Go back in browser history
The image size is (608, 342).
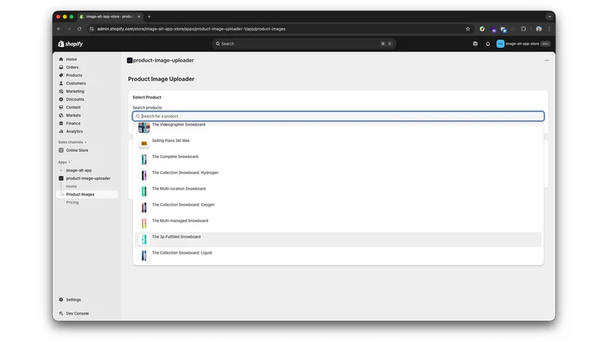pyautogui.click(x=59, y=29)
